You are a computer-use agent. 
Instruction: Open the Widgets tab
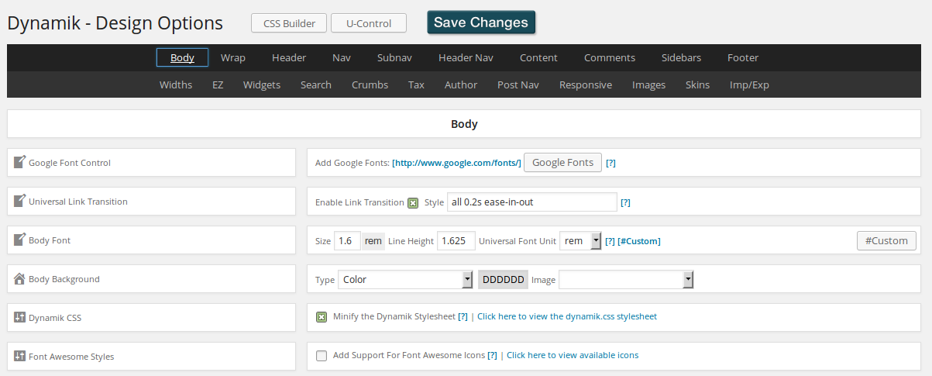[262, 85]
